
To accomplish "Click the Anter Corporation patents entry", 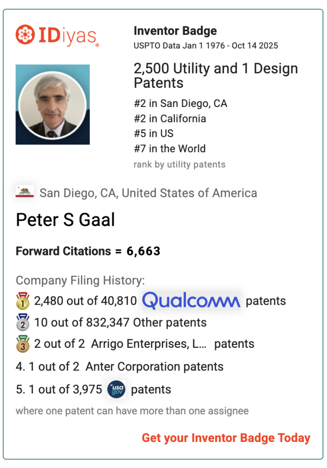I will pyautogui.click(x=120, y=367).
